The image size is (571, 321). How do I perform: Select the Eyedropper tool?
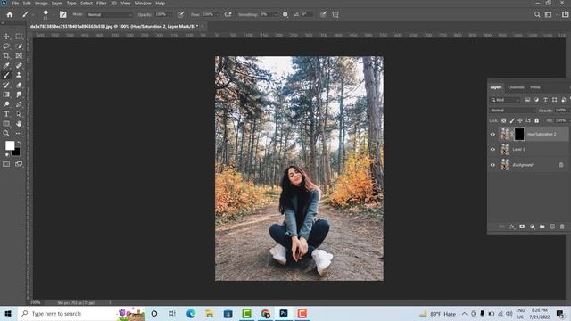[6, 65]
